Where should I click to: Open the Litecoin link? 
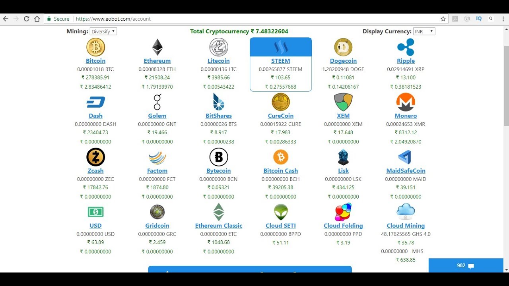tap(219, 61)
